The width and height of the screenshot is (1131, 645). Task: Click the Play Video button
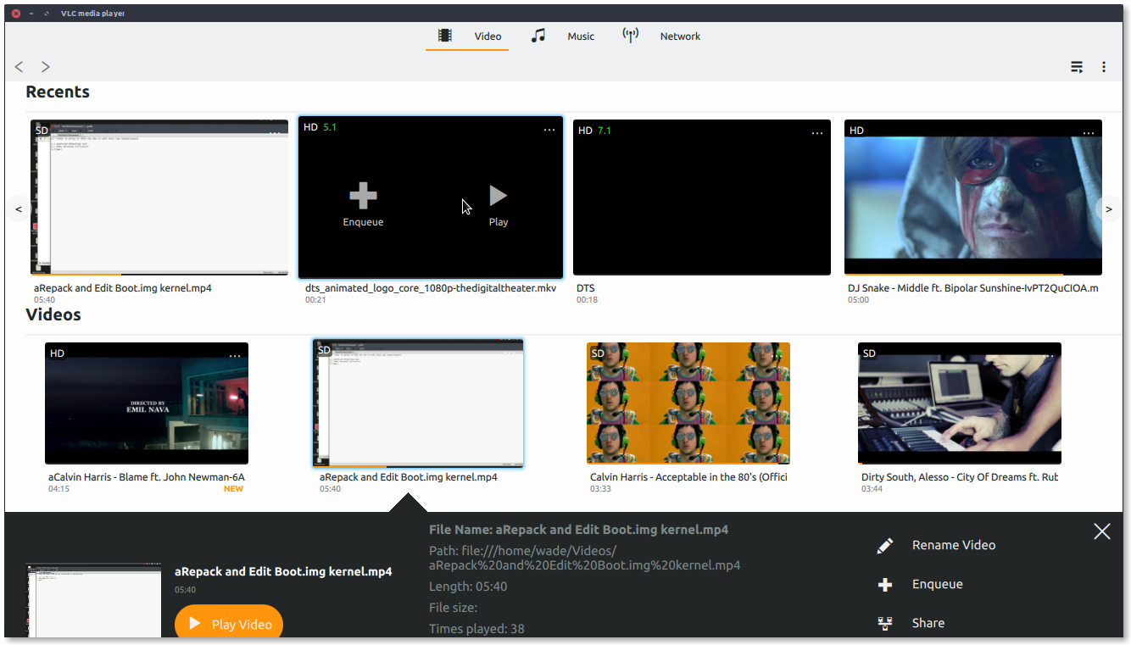click(x=229, y=623)
